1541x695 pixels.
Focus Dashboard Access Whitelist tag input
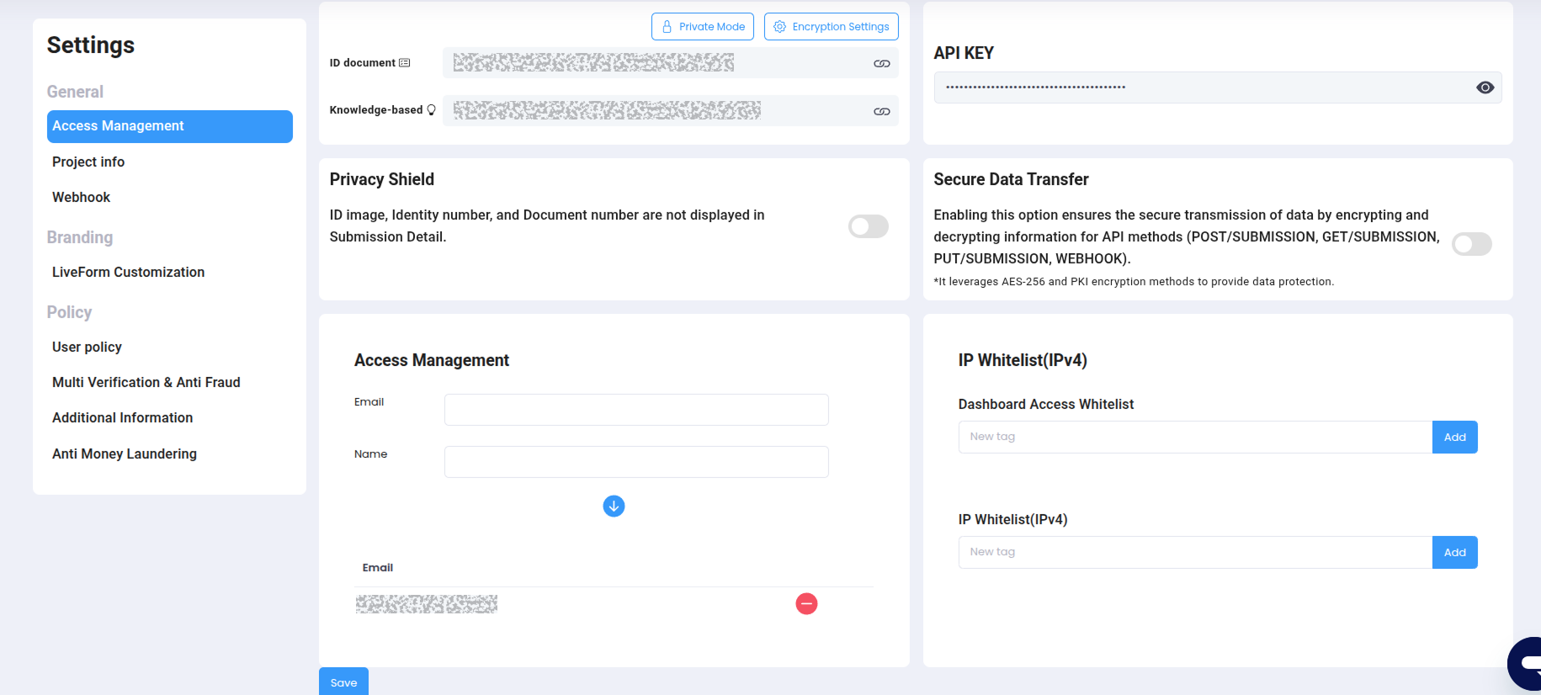pyautogui.click(x=1195, y=437)
